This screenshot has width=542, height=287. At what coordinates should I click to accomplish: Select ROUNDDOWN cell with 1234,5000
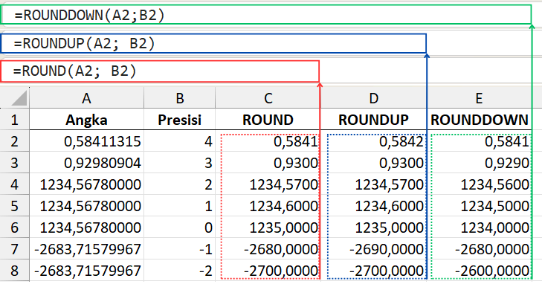479,206
